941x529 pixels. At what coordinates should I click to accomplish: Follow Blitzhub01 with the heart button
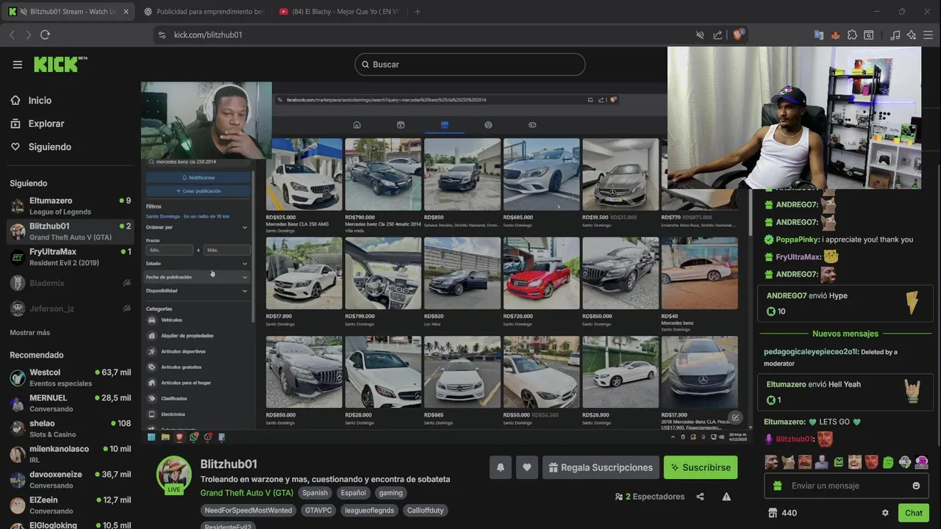tap(526, 467)
